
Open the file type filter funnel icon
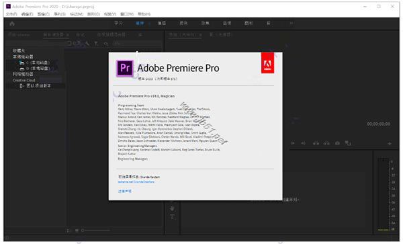point(96,44)
